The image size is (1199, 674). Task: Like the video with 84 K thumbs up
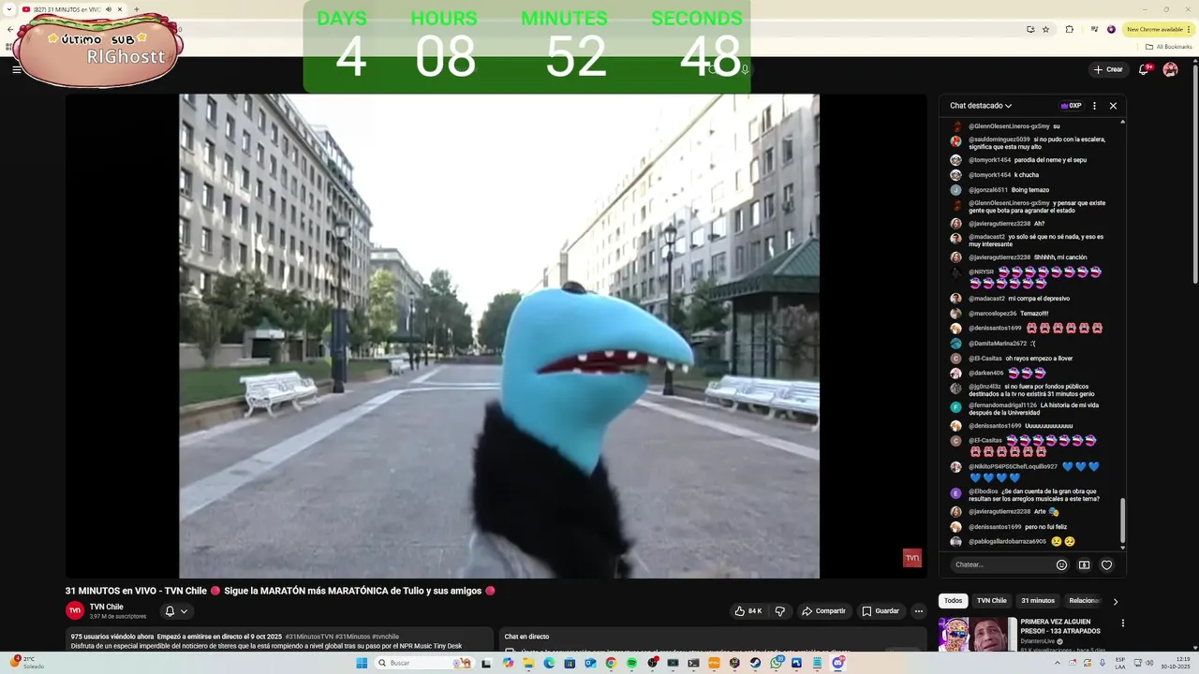pos(748,611)
